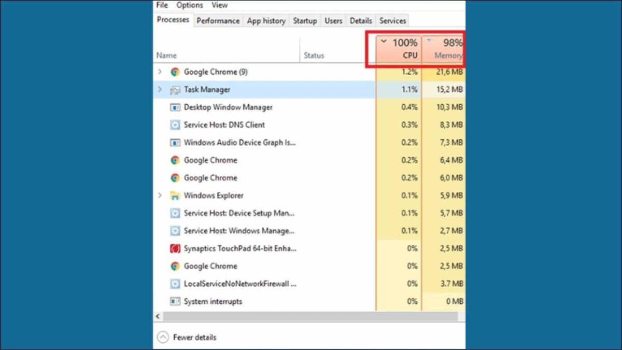Click the Windows Explorer folder icon
The height and width of the screenshot is (350, 622).
tap(175, 195)
